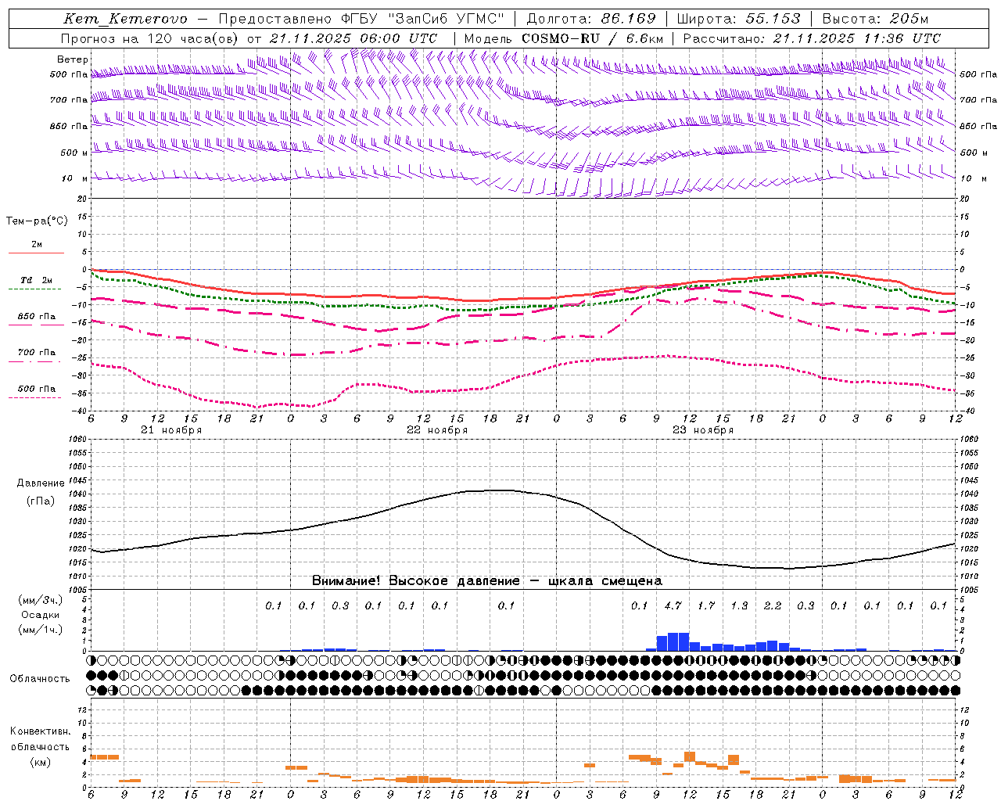Click the Осадки precipitation label
Image resolution: width=1001 pixels, height=801 pixels.
point(41,615)
